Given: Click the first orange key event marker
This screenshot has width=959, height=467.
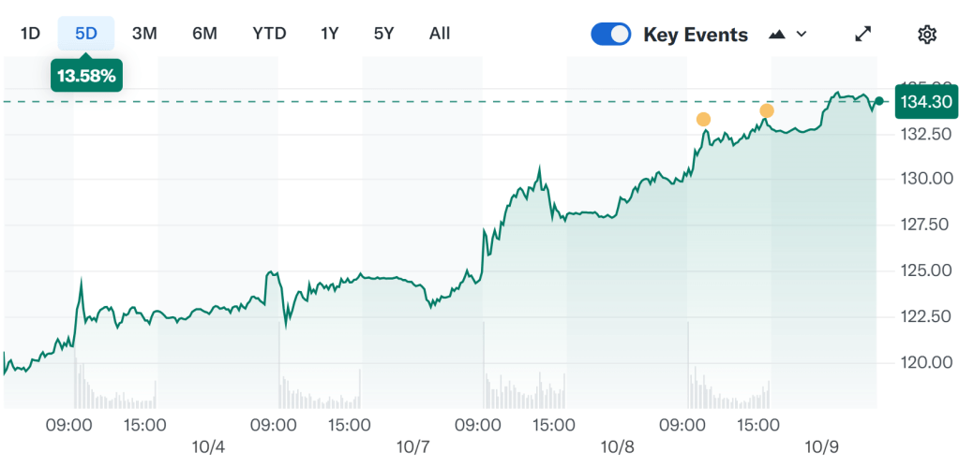Looking at the screenshot, I should [703, 119].
